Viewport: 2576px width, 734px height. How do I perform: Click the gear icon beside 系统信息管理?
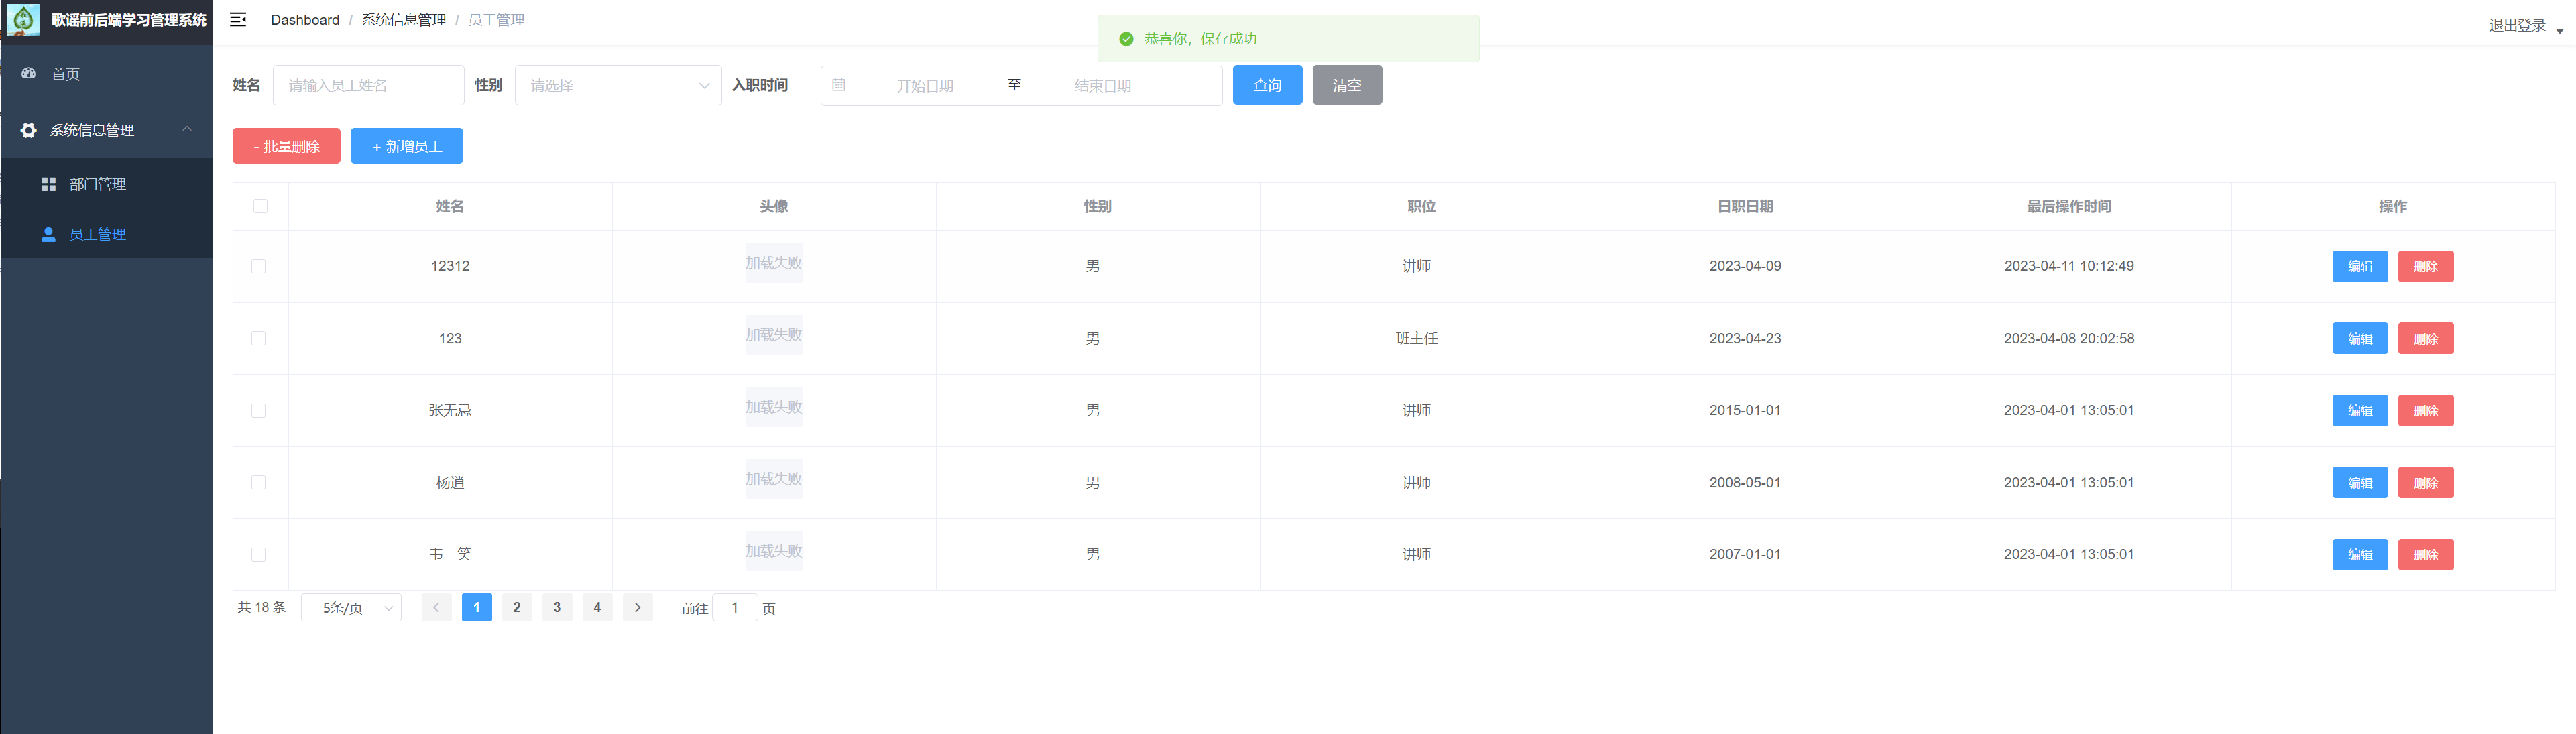tap(28, 130)
